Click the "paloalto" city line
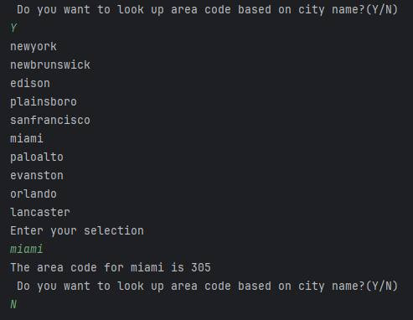The image size is (413, 320). click(x=37, y=157)
